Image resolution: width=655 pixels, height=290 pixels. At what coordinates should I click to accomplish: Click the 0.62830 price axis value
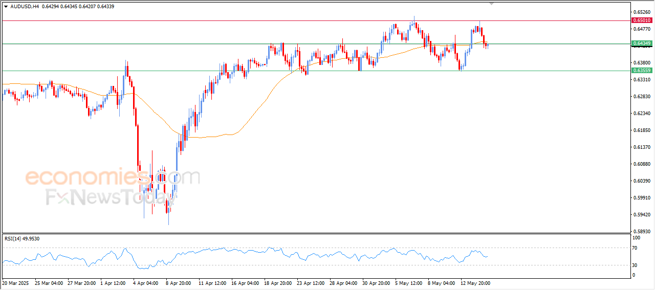click(642, 96)
